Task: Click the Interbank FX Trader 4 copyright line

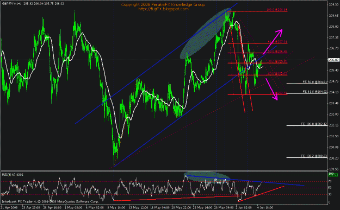Action: [50, 201]
